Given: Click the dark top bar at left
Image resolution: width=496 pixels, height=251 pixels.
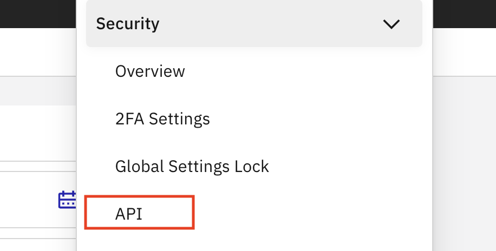Looking at the screenshot, I should pos(38,14).
